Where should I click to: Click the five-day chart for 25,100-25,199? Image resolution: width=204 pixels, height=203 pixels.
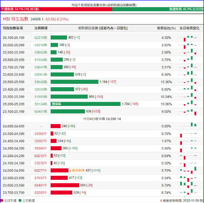pyautogui.click(x=188, y=112)
